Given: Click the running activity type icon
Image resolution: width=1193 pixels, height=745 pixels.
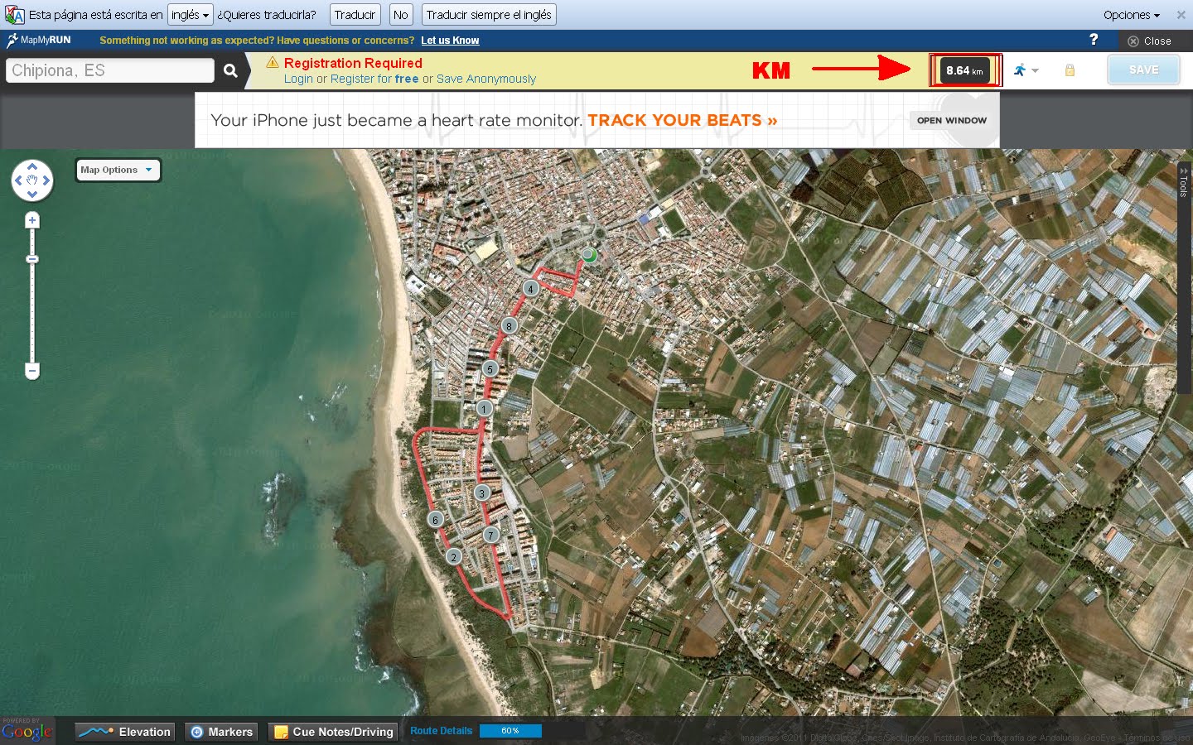Looking at the screenshot, I should click(x=1020, y=70).
